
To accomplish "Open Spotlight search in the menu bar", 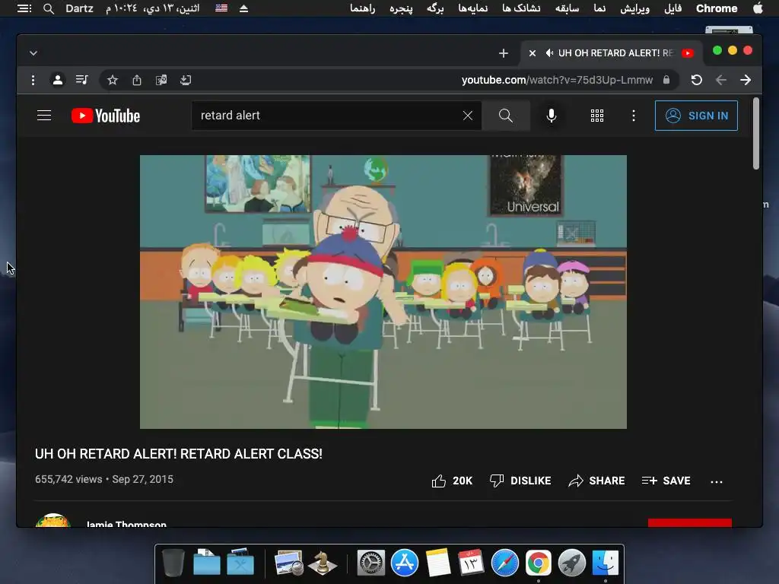I will pyautogui.click(x=48, y=8).
